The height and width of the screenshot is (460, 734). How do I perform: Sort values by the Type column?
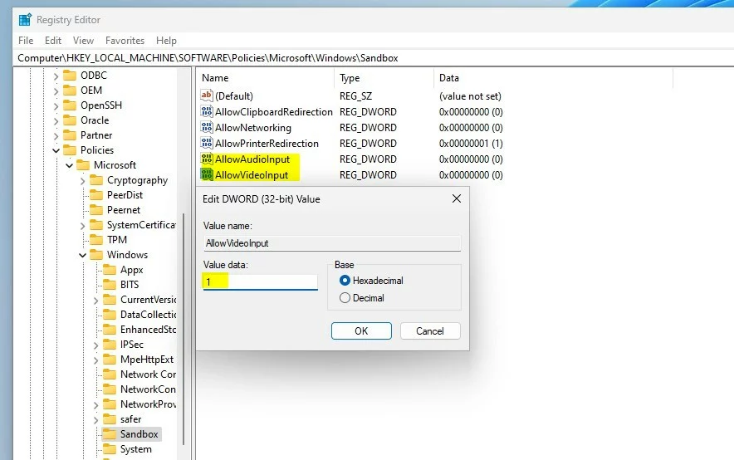pos(384,78)
